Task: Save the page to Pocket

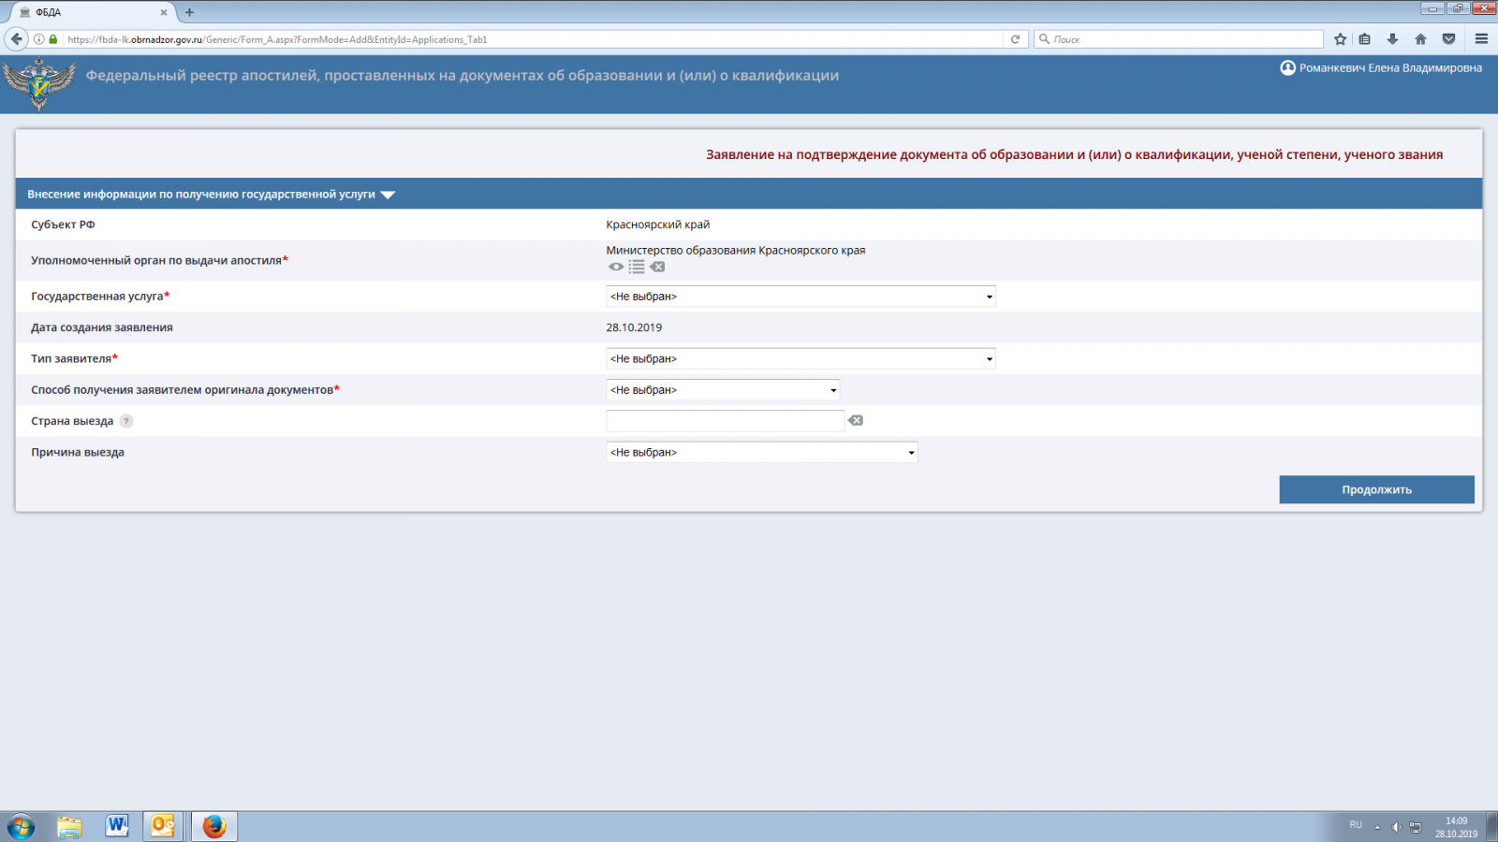Action: point(1448,39)
